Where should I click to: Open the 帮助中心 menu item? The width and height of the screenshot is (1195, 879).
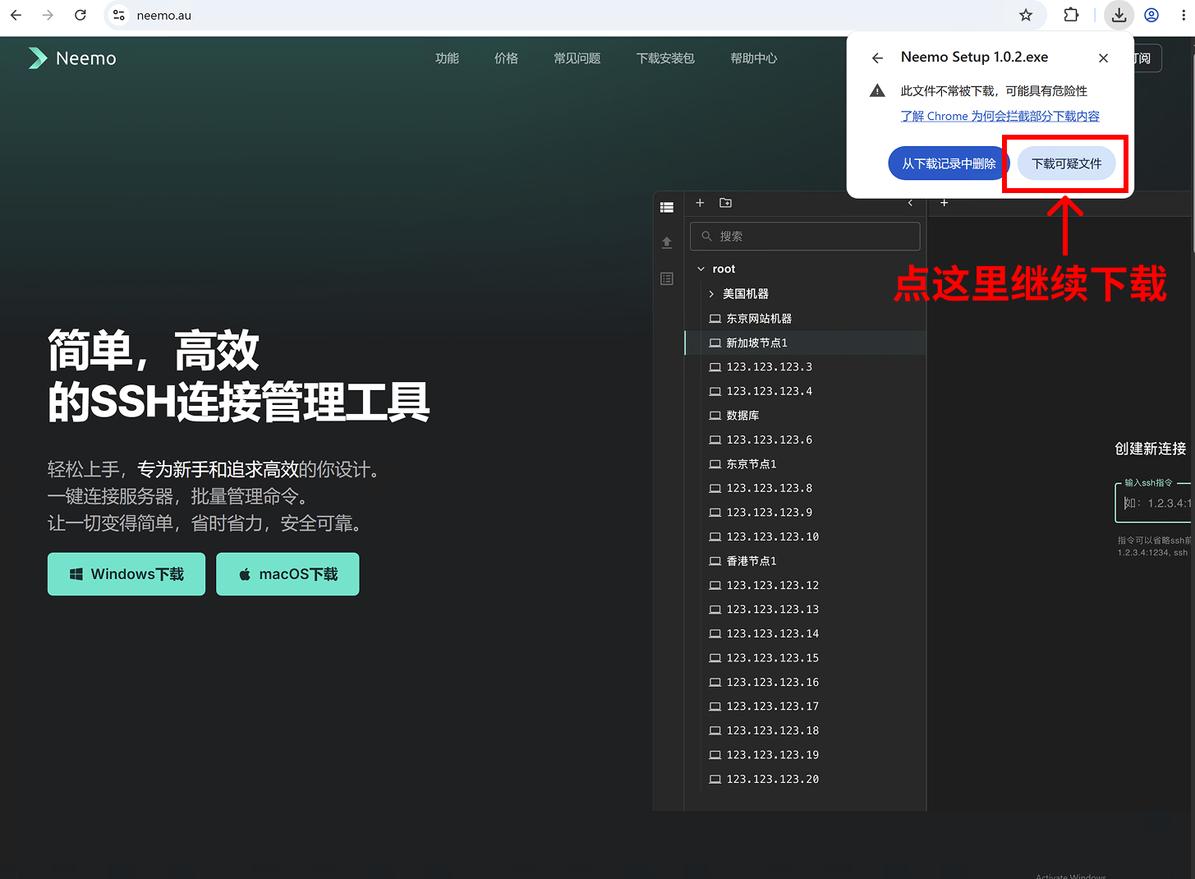pyautogui.click(x=753, y=58)
